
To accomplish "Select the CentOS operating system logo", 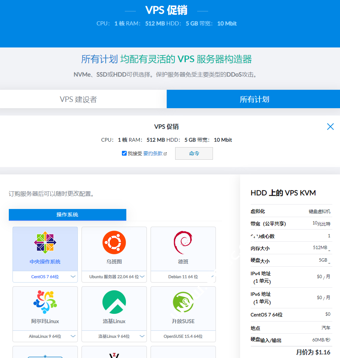I will (x=45, y=242).
